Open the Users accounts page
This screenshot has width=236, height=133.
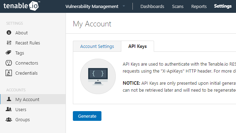click(21, 109)
